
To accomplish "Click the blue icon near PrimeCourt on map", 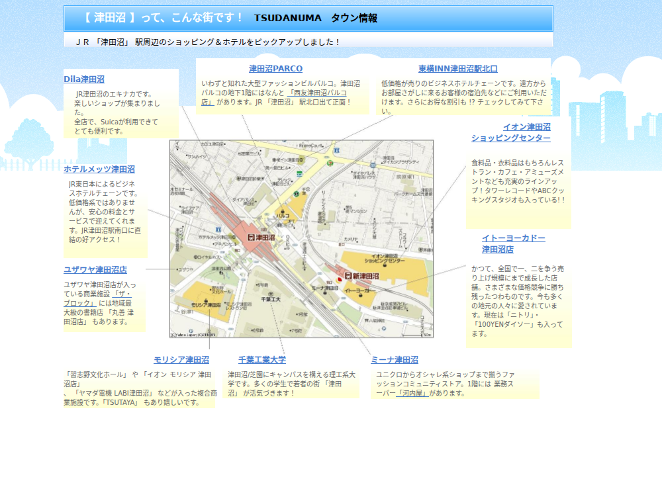I will tap(337, 150).
